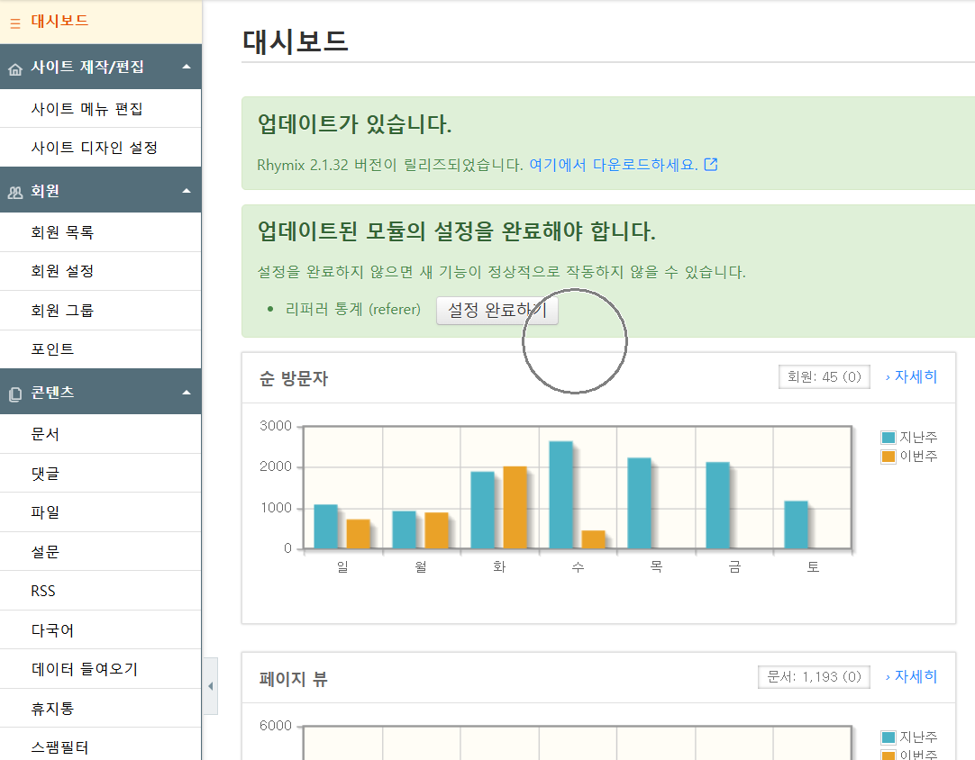Collapse the 콘텐츠 section arrow
This screenshot has height=760, width=975.
tap(186, 393)
